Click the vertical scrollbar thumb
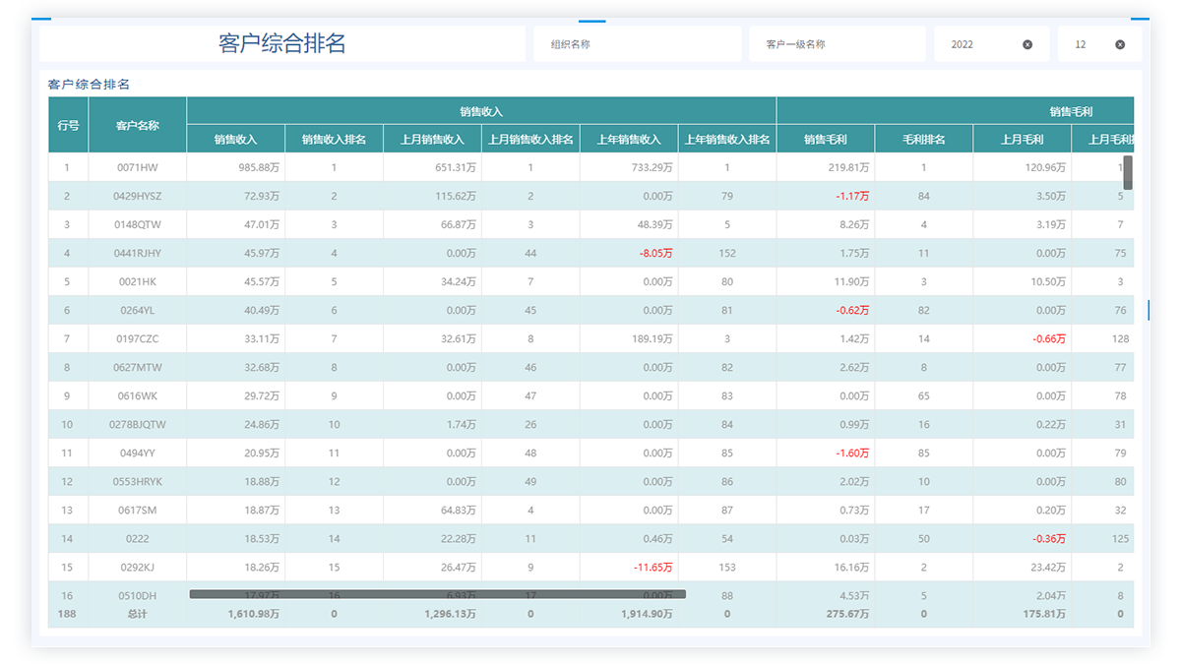 tap(1128, 172)
